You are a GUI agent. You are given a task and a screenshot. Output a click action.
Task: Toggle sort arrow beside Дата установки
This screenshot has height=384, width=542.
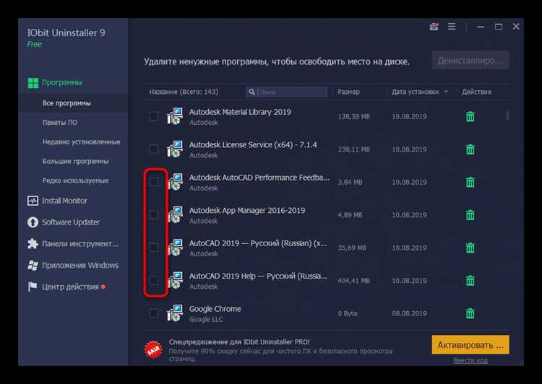point(446,92)
